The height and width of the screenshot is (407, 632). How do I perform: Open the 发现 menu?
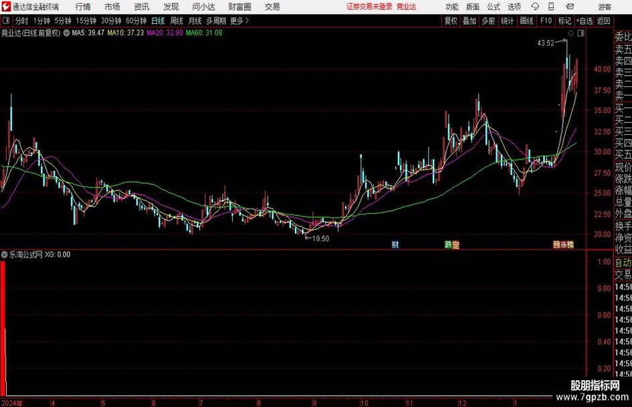(x=171, y=7)
